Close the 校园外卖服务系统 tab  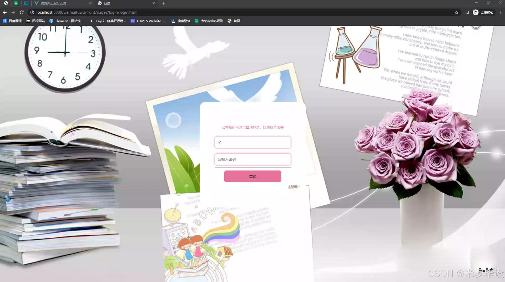[x=90, y=3]
